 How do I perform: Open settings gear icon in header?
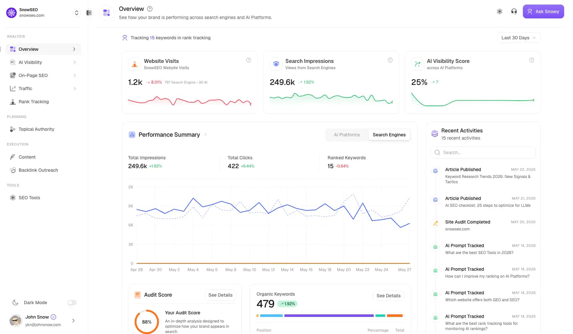(499, 11)
